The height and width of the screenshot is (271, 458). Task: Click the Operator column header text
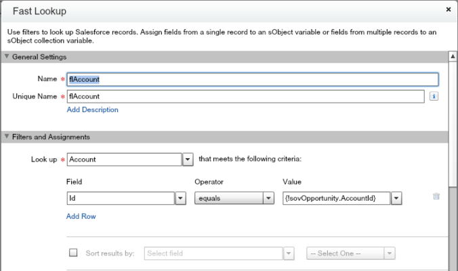click(209, 182)
